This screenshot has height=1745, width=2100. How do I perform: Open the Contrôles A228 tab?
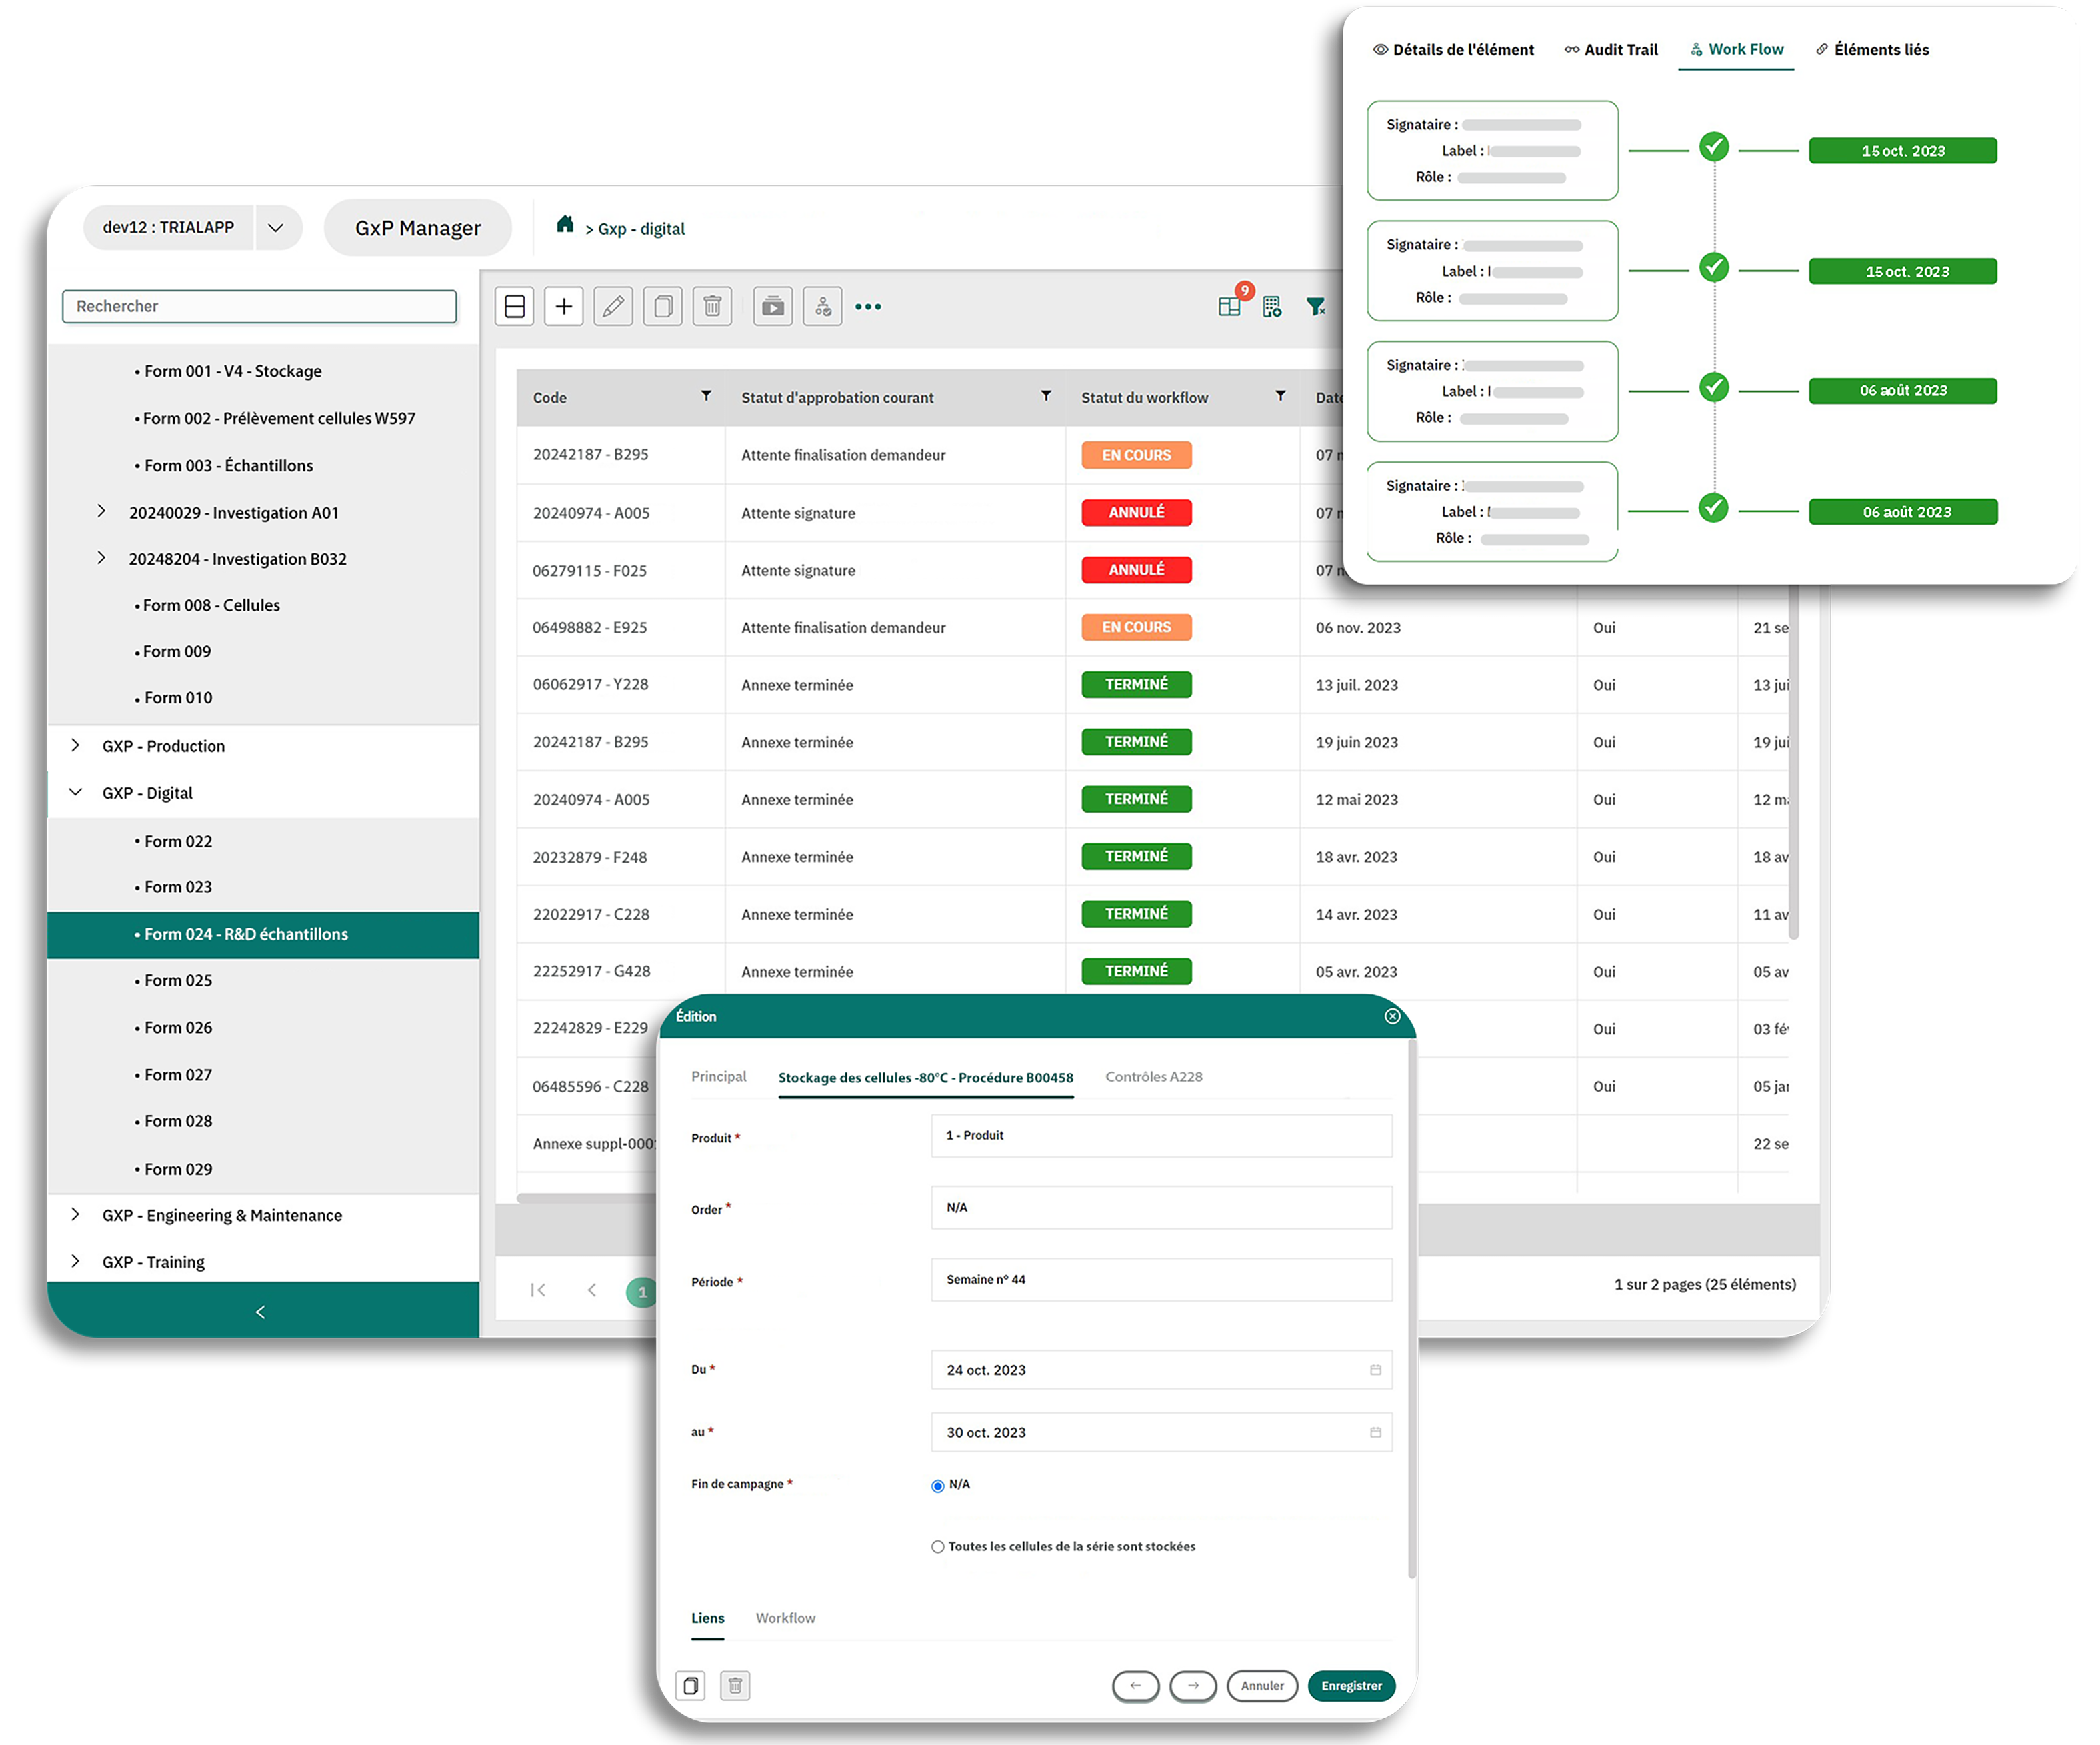click(x=1153, y=1077)
